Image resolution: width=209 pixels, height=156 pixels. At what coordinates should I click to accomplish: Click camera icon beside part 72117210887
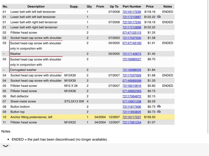click(x=159, y=17)
